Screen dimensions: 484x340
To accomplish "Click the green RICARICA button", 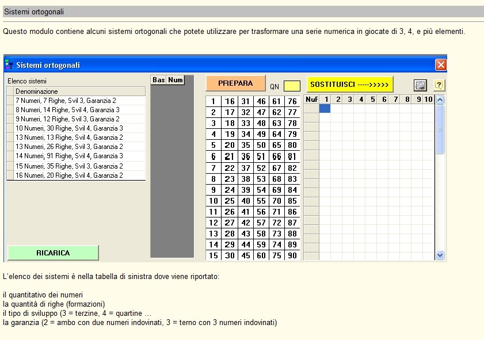I will point(53,253).
